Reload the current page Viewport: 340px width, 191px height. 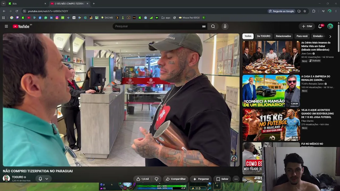click(17, 11)
